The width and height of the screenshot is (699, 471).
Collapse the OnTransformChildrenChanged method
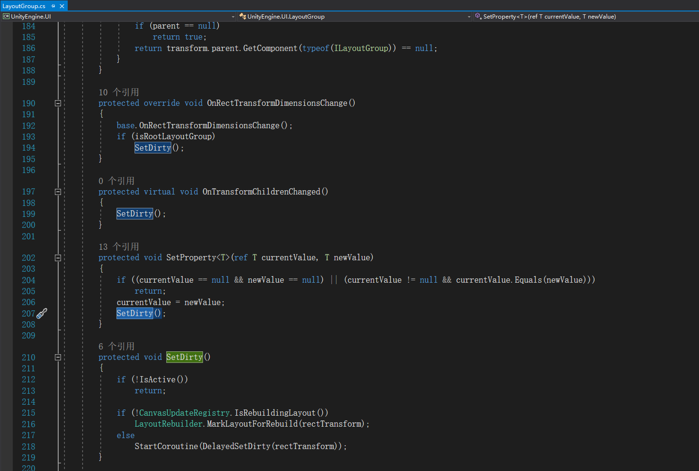(x=58, y=192)
